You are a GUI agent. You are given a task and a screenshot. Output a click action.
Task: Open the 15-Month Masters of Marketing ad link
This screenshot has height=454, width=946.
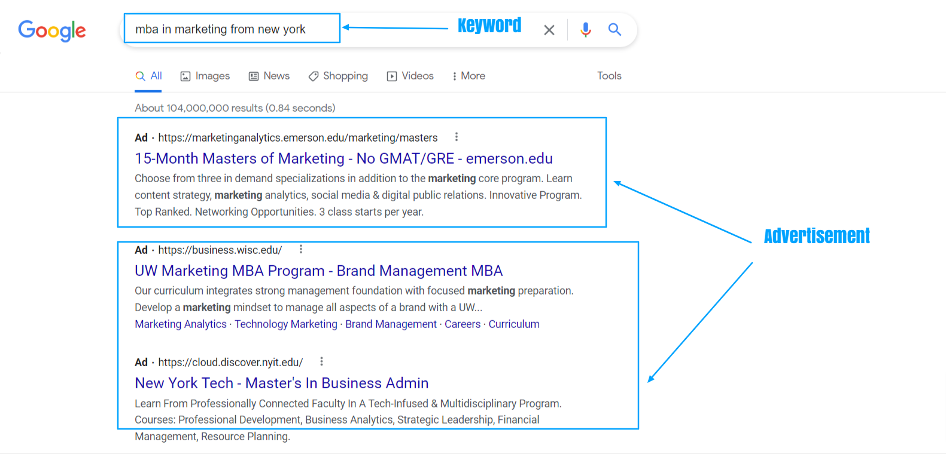pyautogui.click(x=343, y=158)
